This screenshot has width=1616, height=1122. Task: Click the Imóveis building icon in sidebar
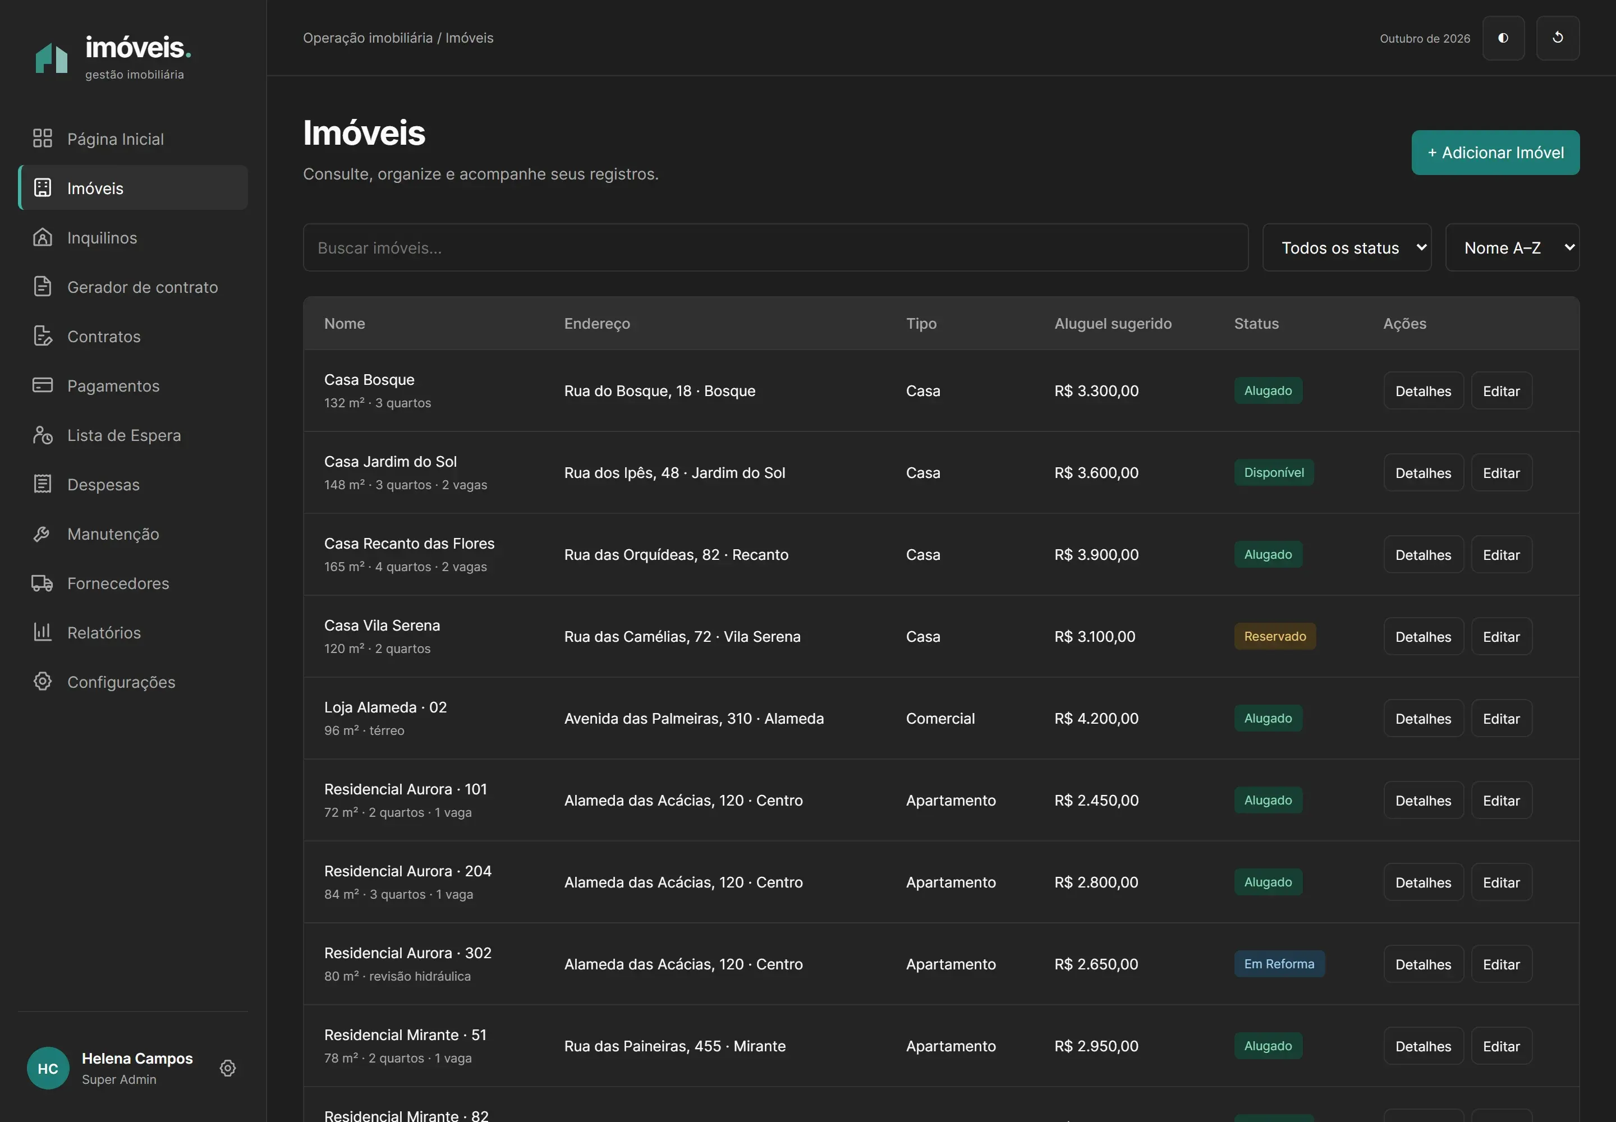[x=42, y=188]
